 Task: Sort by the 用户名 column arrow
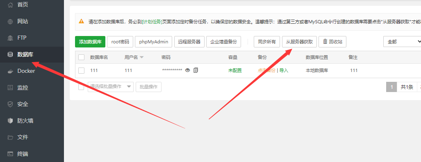[x=142, y=57]
